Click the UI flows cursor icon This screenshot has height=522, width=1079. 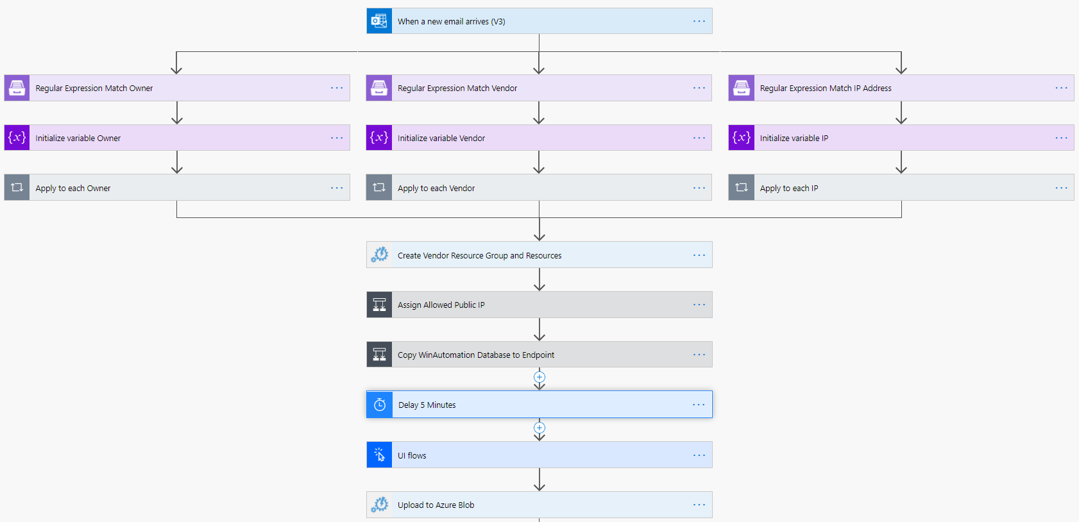tap(379, 455)
